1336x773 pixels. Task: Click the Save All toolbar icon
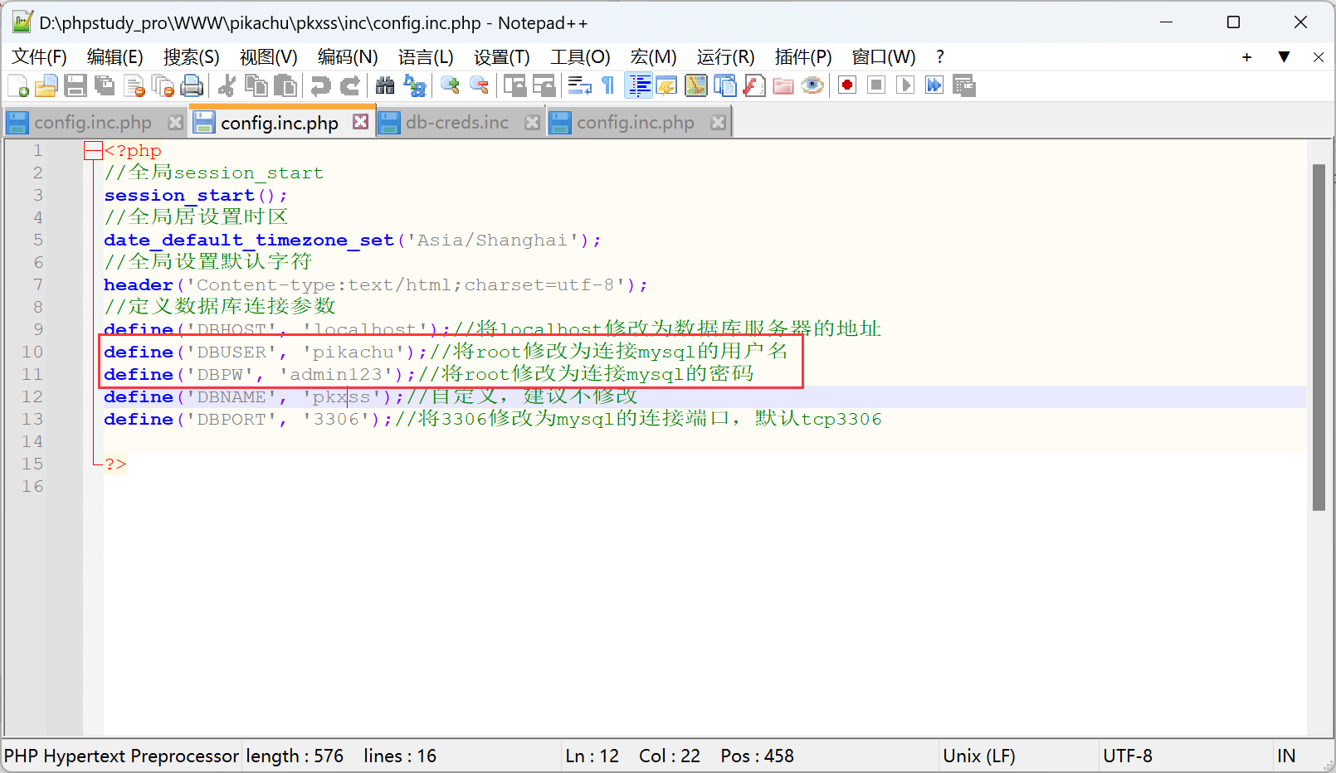105,85
